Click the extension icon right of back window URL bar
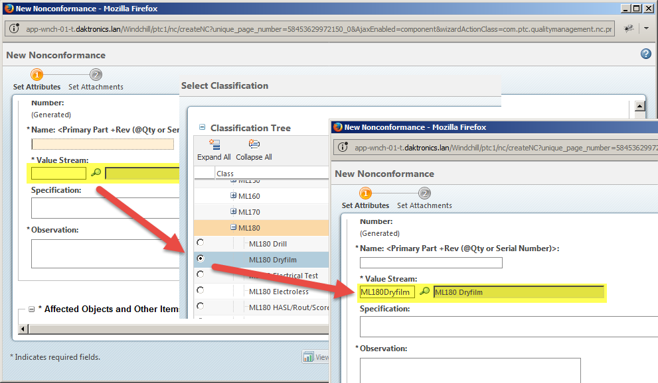658x383 pixels. (628, 28)
